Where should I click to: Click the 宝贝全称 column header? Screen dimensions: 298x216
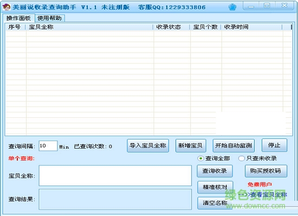89,27
